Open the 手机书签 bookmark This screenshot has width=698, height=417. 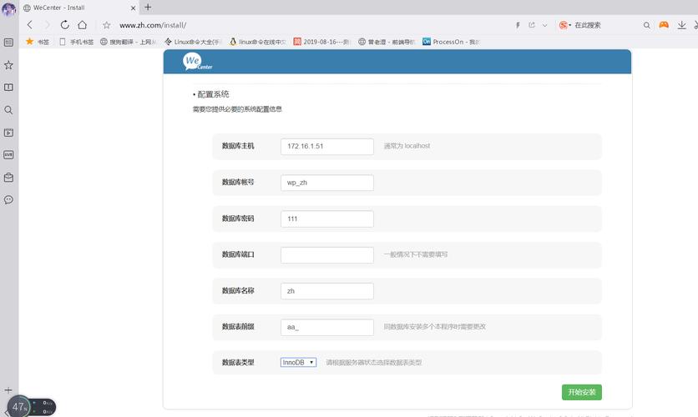click(x=77, y=42)
